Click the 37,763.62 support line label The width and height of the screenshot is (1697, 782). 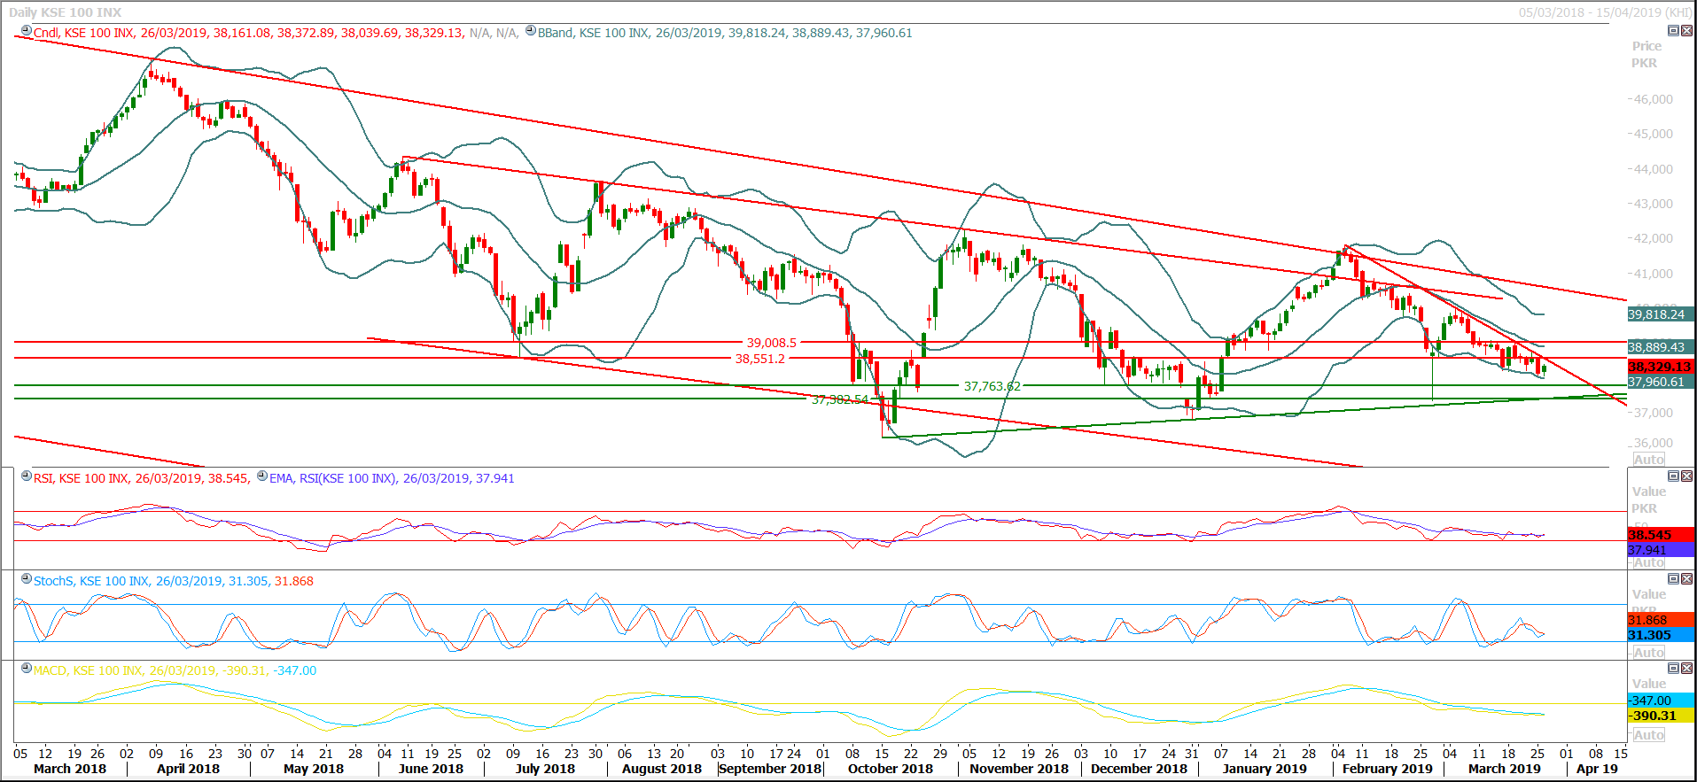[x=993, y=386]
